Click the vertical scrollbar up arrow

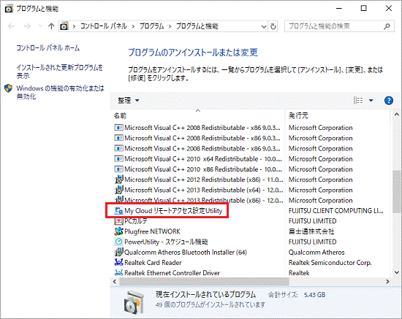pos(396,115)
